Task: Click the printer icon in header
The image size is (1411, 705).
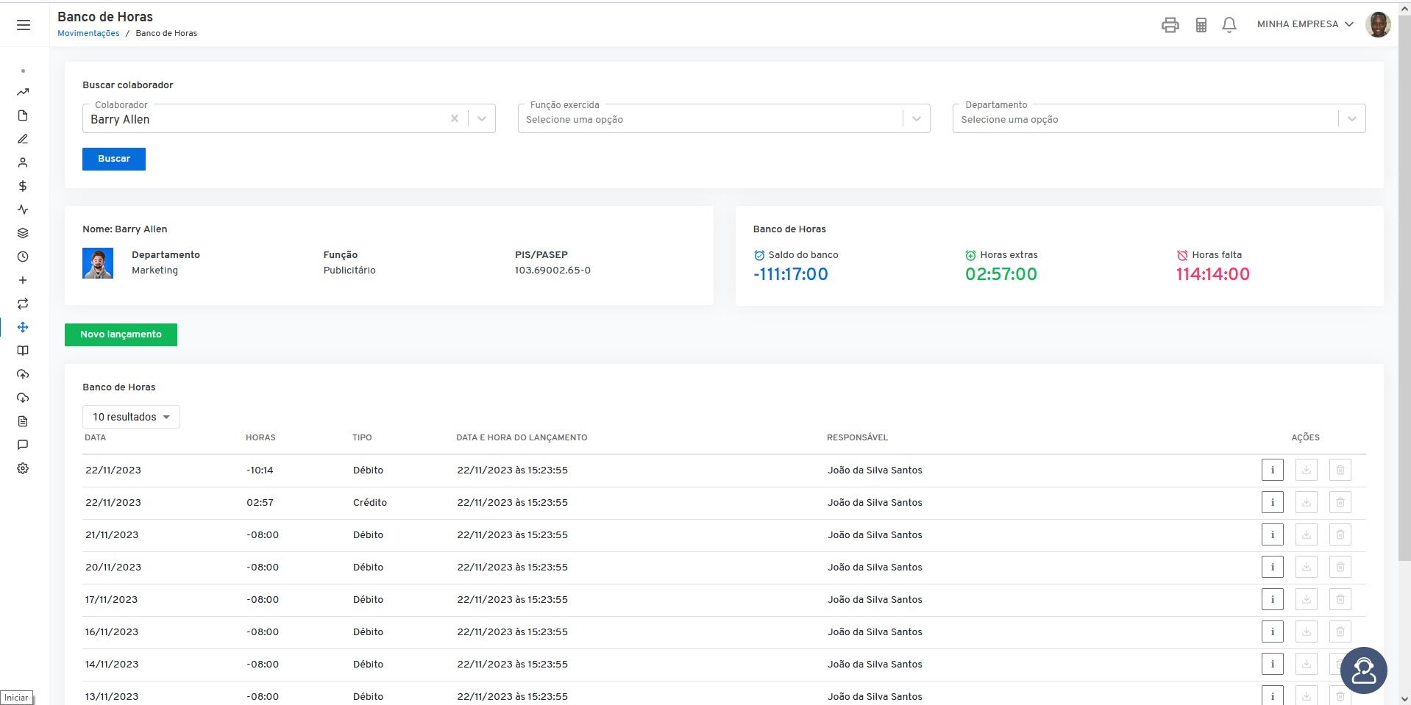Action: tap(1170, 25)
